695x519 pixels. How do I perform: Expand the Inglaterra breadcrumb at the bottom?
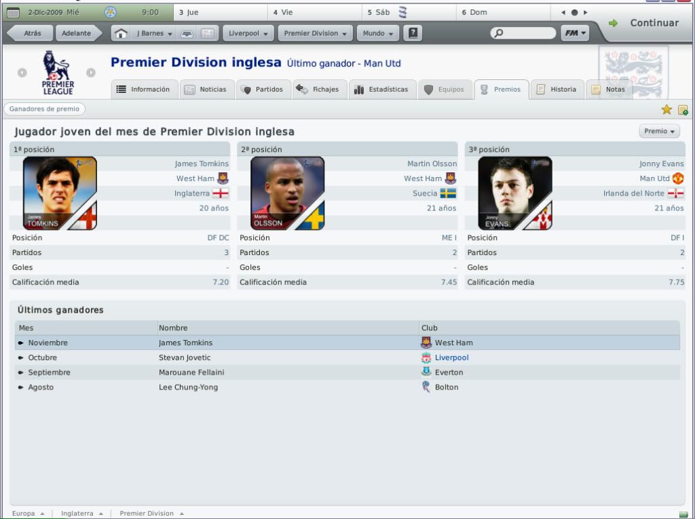click(82, 514)
